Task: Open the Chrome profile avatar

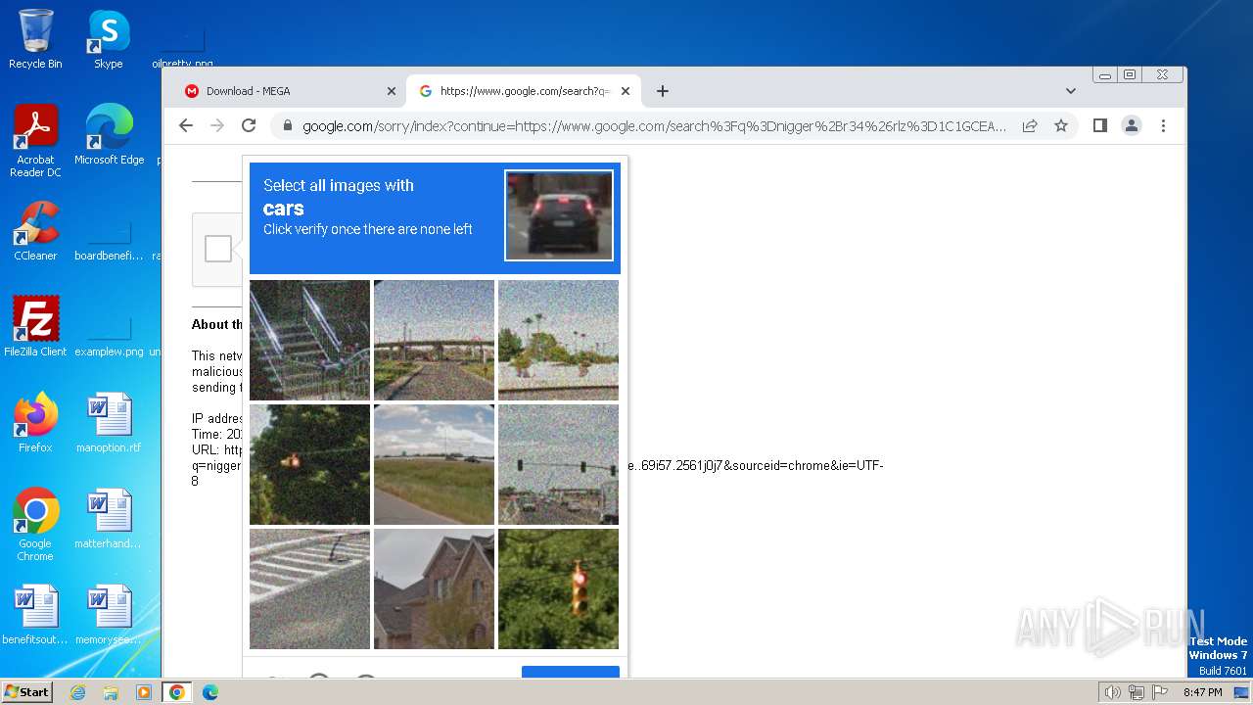Action: [1132, 125]
